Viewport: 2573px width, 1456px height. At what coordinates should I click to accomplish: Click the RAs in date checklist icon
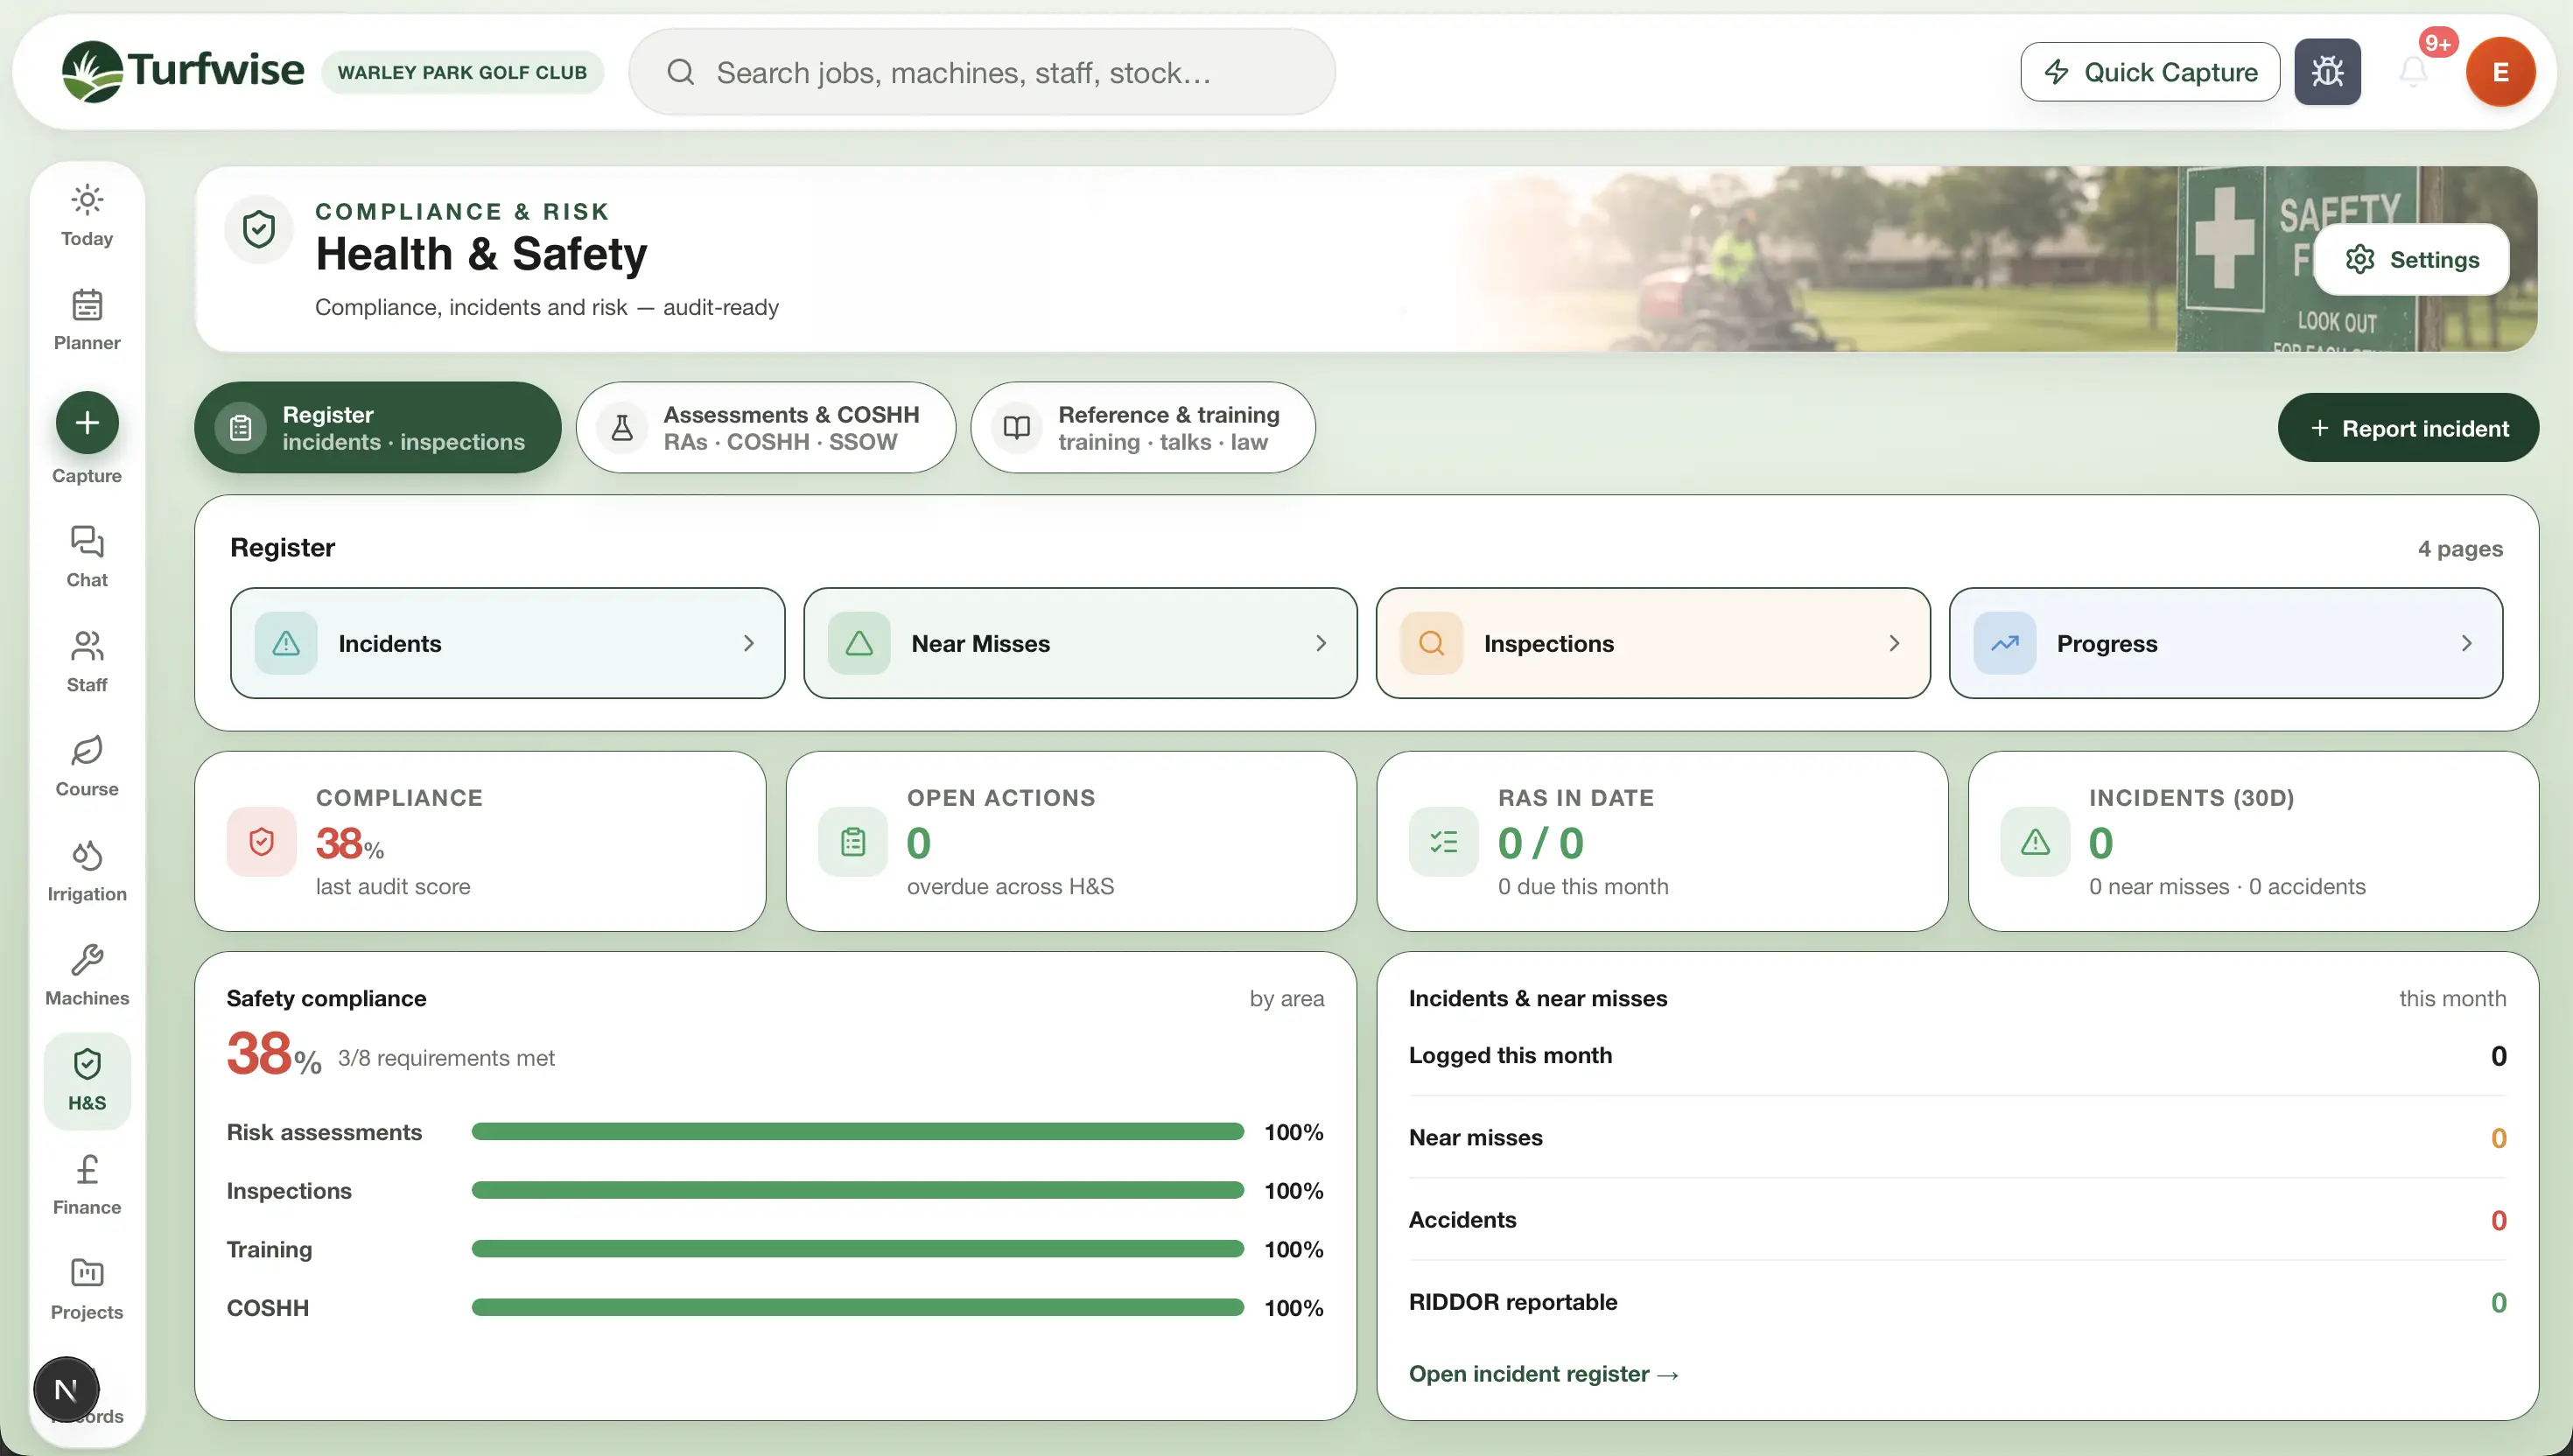tap(1443, 842)
